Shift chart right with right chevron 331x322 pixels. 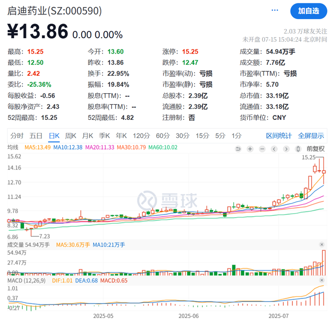click(286, 149)
